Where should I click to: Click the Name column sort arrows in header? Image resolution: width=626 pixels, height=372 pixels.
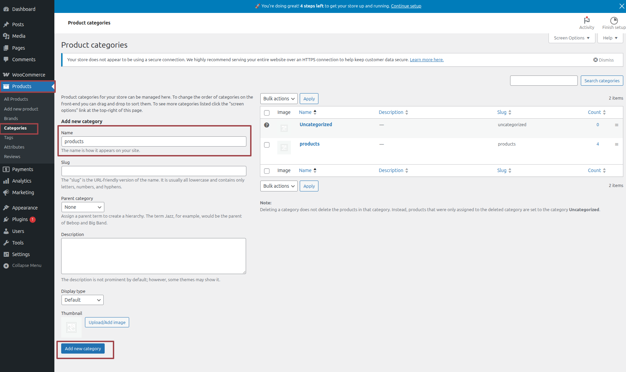(315, 112)
